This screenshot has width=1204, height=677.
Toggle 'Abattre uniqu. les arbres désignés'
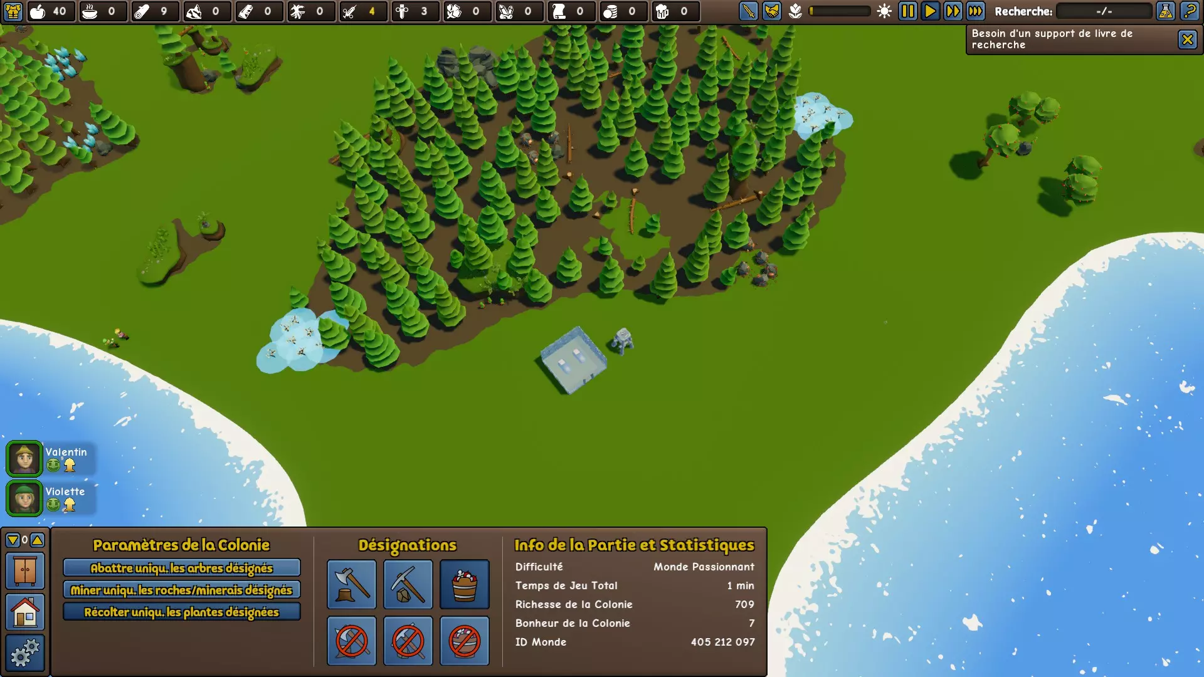click(x=181, y=568)
